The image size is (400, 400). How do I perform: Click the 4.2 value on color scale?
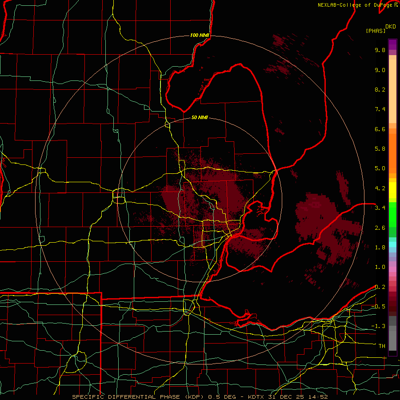point(380,188)
